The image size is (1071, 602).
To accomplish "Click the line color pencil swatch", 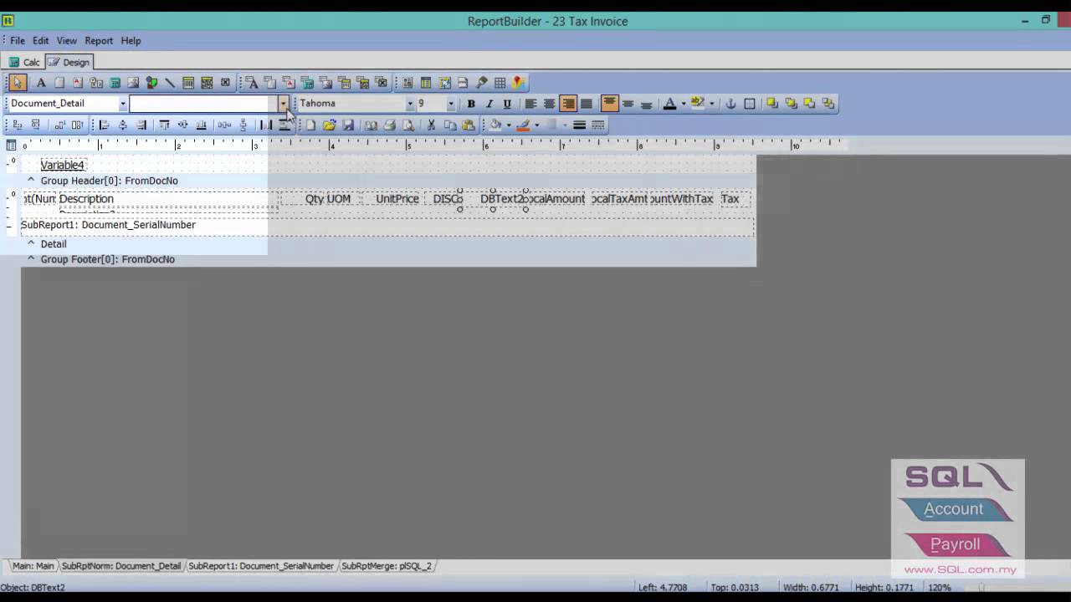I will click(x=524, y=125).
